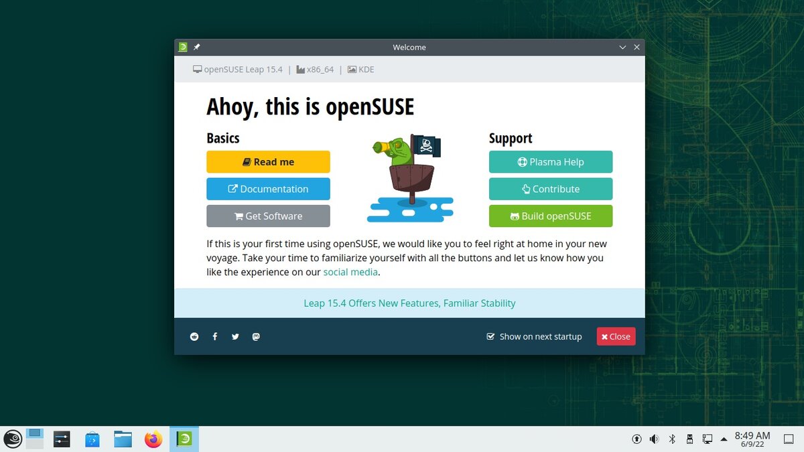
Task: Click the Basics section heading
Action: tap(223, 138)
